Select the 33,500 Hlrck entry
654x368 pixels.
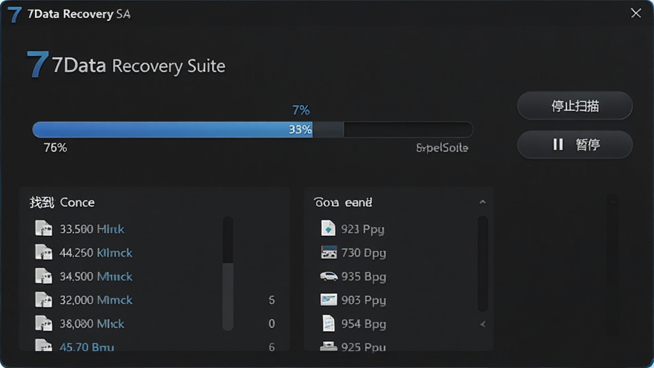click(92, 229)
